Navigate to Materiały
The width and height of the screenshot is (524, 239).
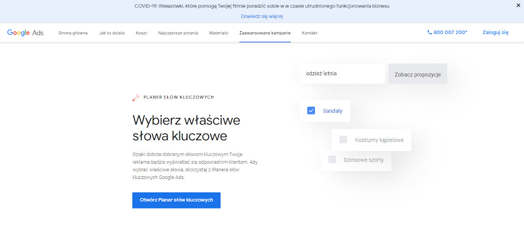click(x=219, y=33)
